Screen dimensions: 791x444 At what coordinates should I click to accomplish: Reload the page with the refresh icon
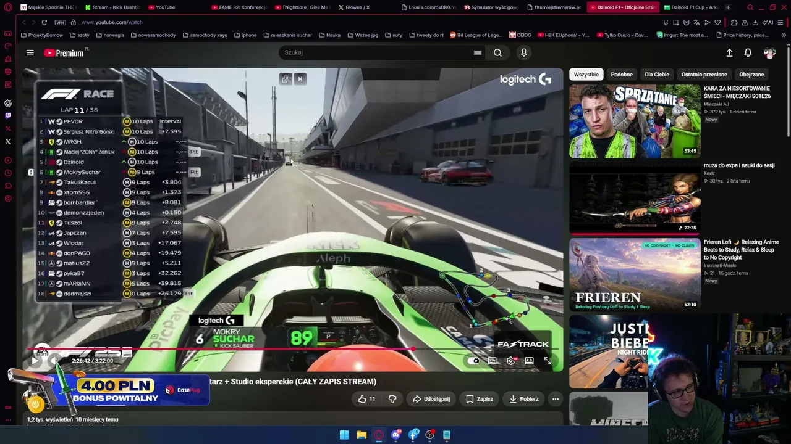(44, 22)
